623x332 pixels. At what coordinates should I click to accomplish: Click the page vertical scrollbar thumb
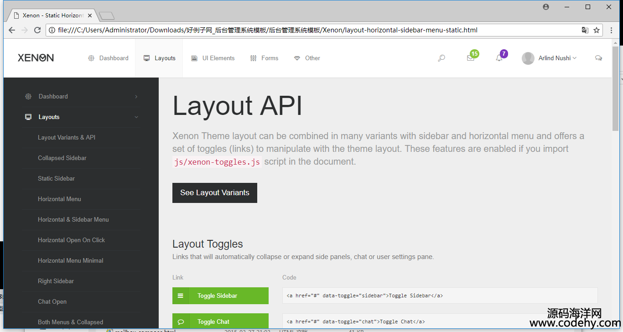[x=616, y=88]
